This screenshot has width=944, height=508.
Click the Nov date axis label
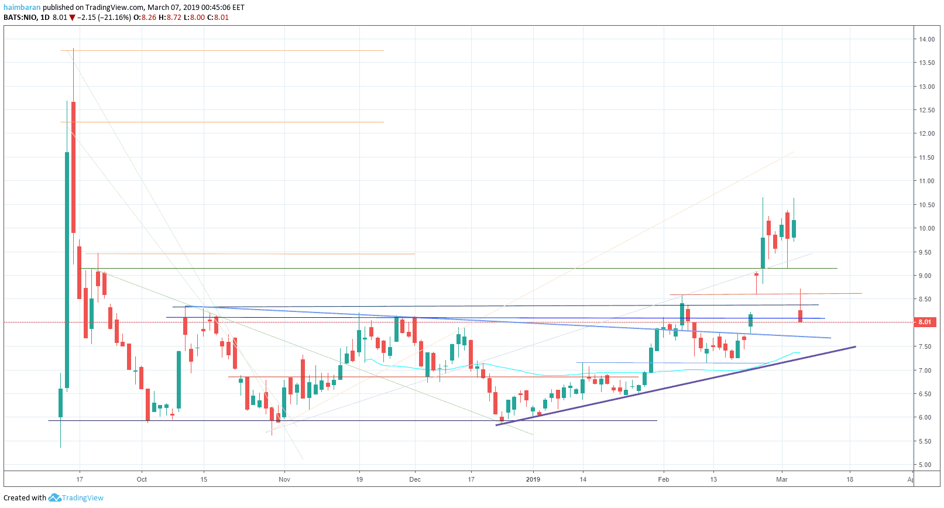(x=284, y=479)
